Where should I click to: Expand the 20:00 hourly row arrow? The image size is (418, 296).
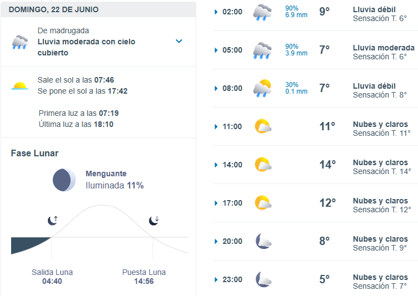pyautogui.click(x=216, y=242)
